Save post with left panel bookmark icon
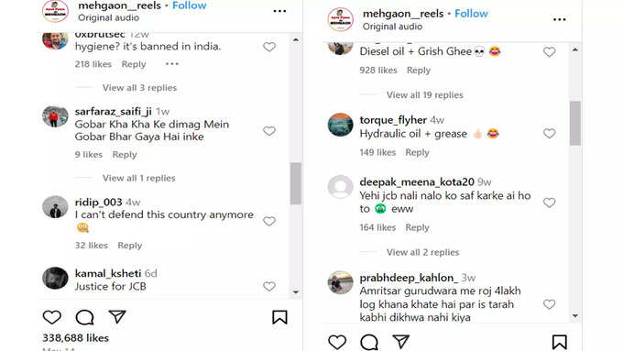623x351 pixels. (279, 317)
